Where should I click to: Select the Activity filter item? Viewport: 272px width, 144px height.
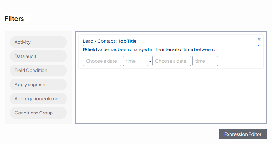38,42
